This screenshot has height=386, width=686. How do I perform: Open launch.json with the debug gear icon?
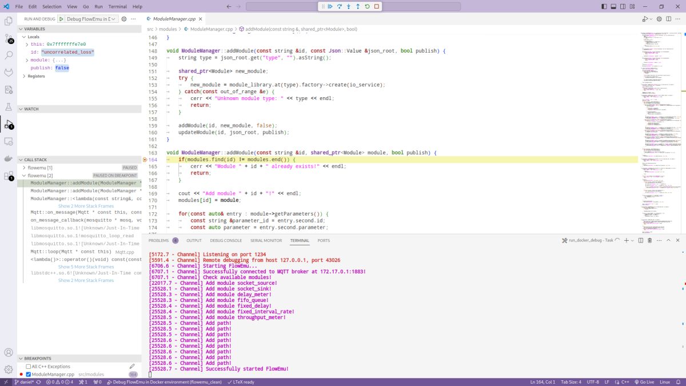click(124, 19)
